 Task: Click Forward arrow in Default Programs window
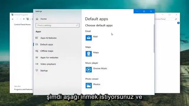(17, 19)
